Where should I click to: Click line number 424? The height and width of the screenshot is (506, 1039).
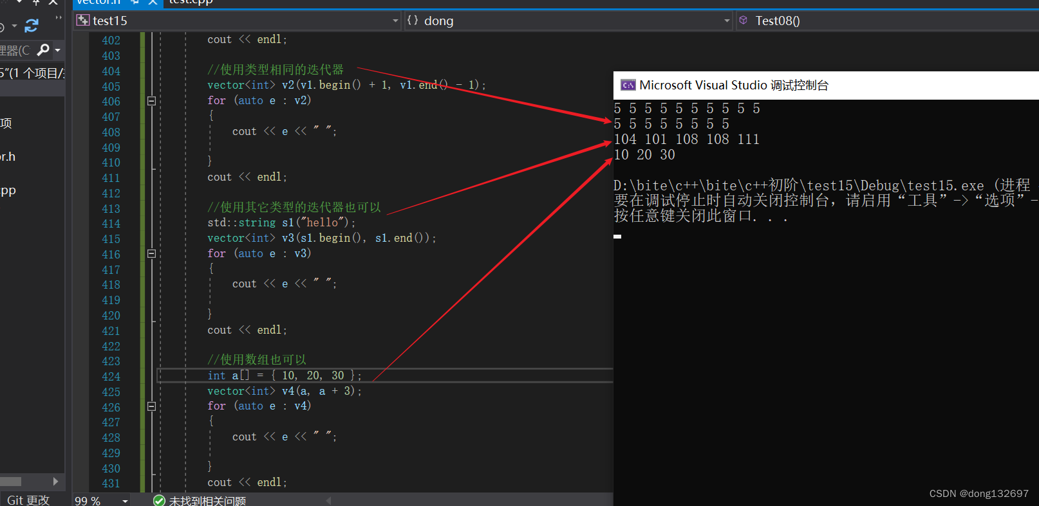tap(111, 377)
